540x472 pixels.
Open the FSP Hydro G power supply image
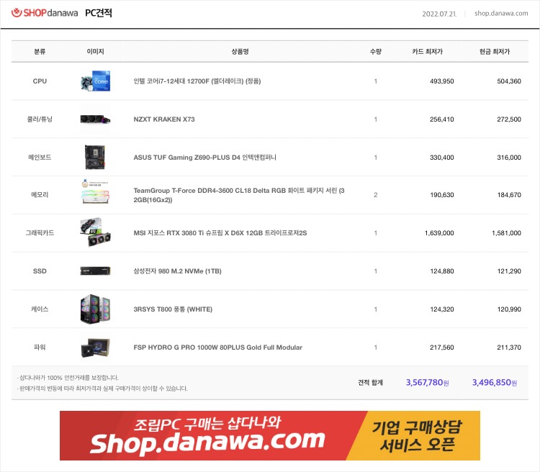95,348
